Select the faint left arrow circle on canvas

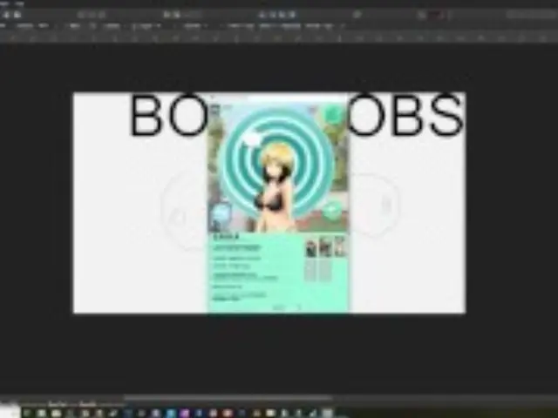184,210
